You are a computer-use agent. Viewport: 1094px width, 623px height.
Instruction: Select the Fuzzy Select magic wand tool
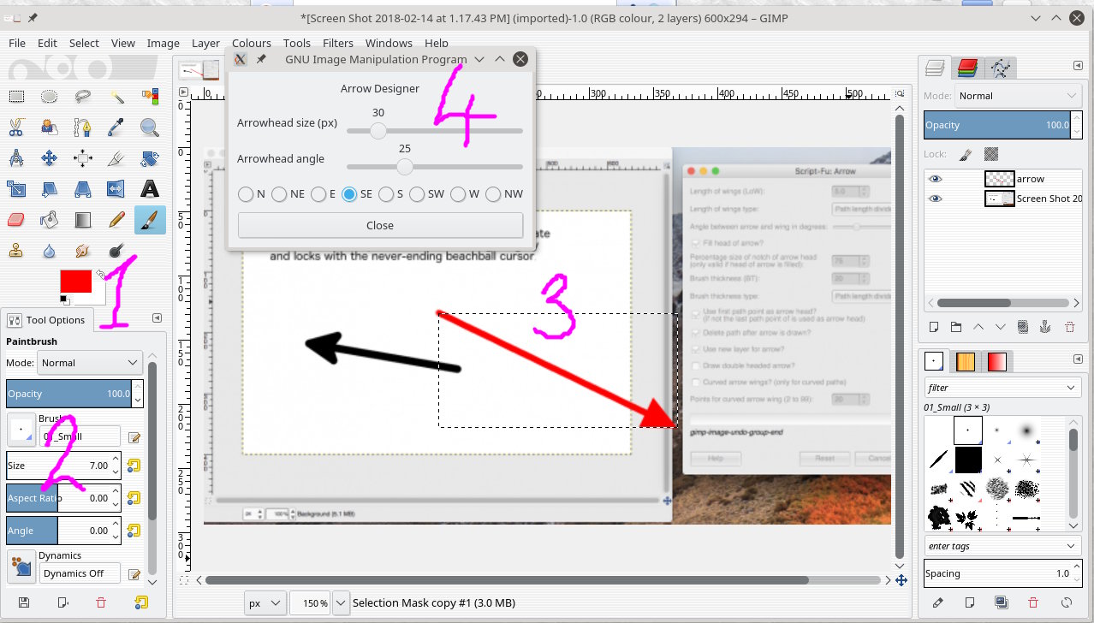(116, 96)
